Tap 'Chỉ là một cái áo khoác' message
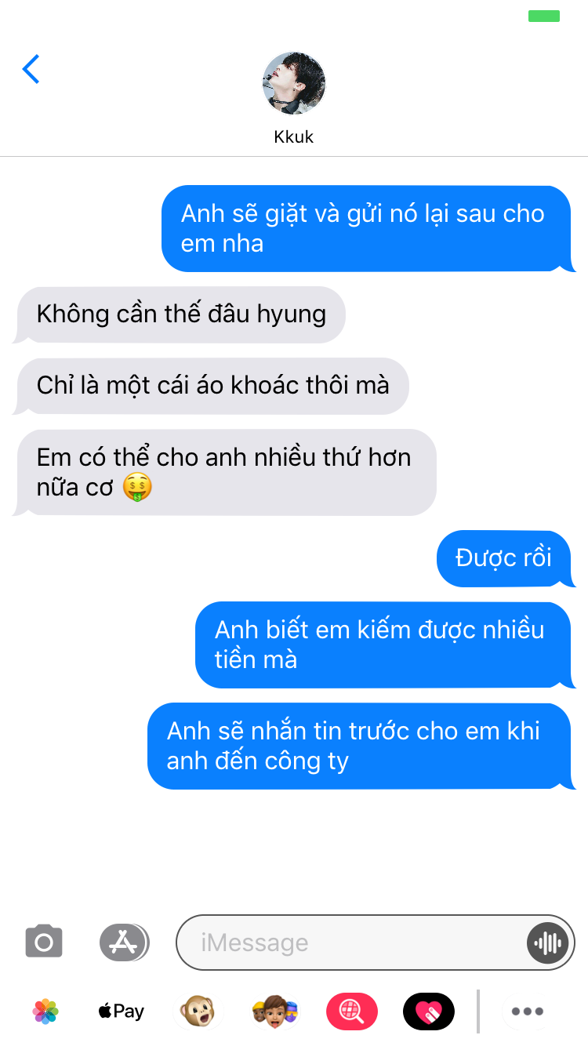Viewport: 588px width, 1046px height. [x=212, y=386]
